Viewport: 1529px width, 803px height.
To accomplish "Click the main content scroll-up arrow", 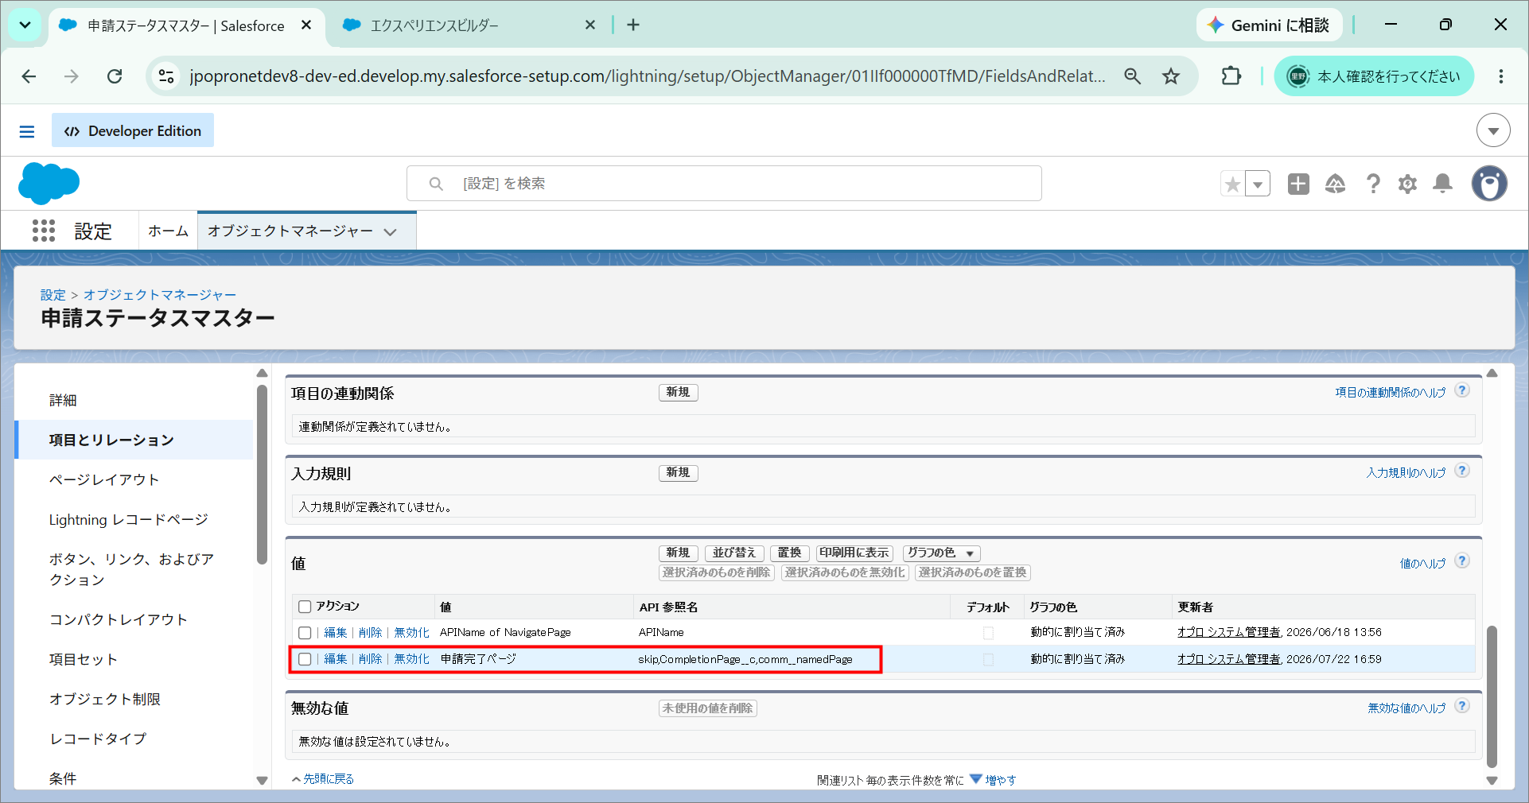I will coord(1492,373).
